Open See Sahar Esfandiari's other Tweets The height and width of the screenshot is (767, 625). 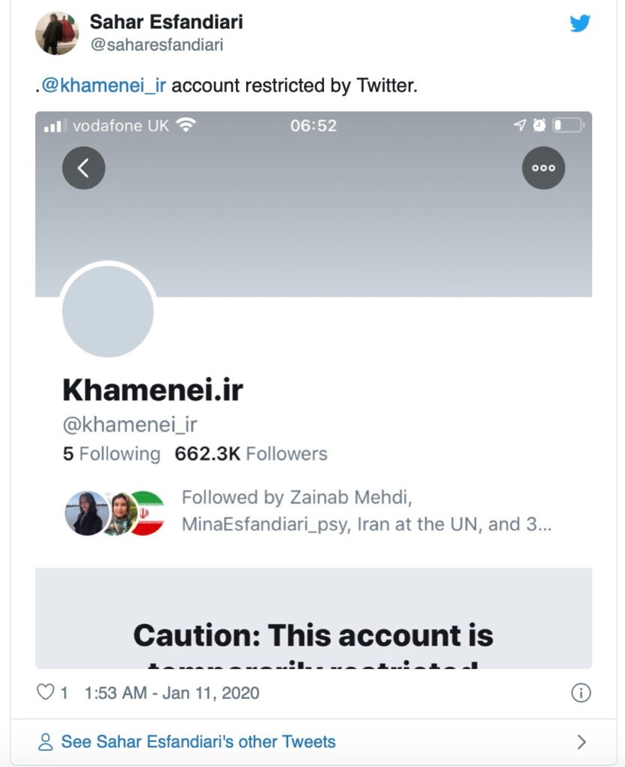point(198,742)
